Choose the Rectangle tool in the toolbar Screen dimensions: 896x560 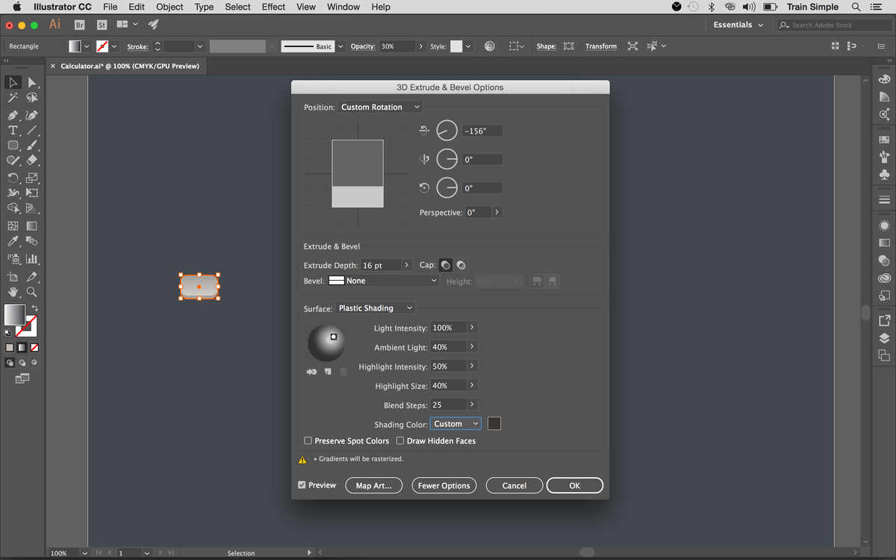pos(12,146)
